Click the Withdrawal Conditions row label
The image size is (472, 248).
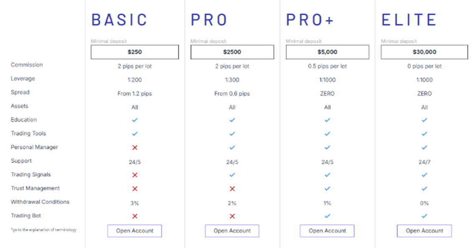[x=40, y=202]
